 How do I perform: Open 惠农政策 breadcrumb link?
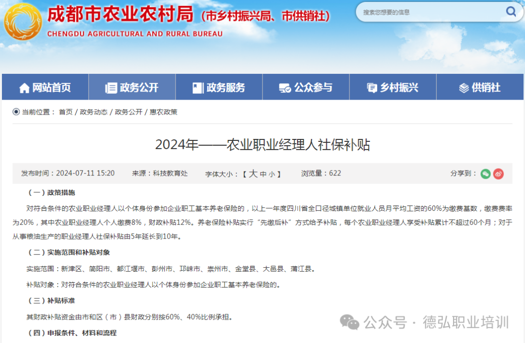pyautogui.click(x=163, y=112)
